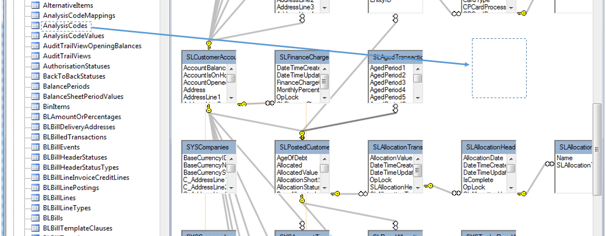606x236 pixels.
Task: Click the key icon directly below SLCustomerAccounts table
Action: point(209,109)
